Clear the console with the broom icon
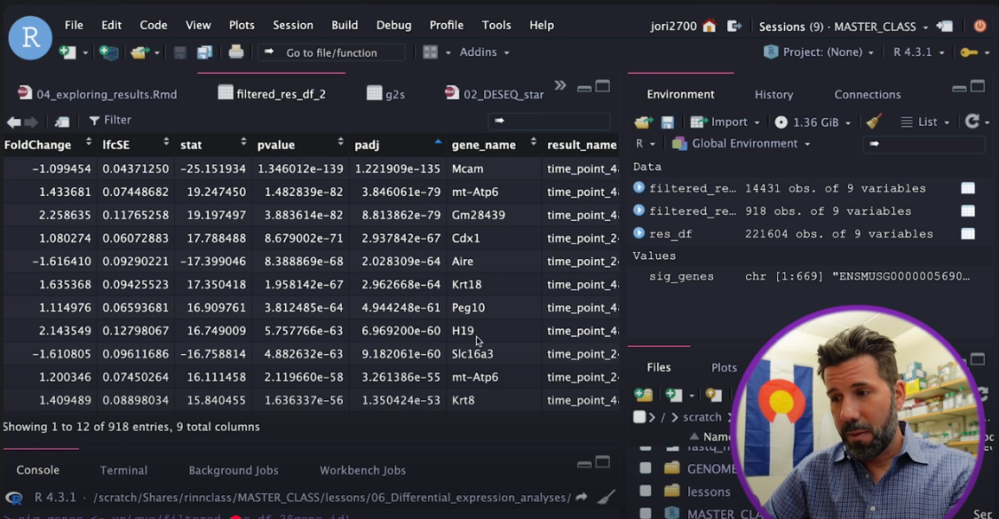This screenshot has height=519, width=999. coord(606,498)
